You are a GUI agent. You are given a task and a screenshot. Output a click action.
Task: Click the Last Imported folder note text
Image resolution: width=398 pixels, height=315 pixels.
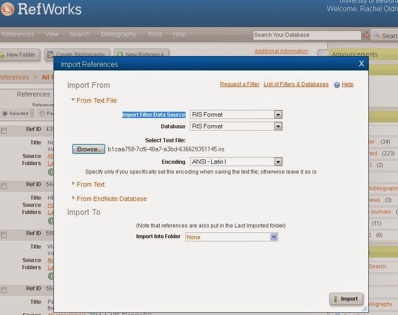[x=211, y=225]
